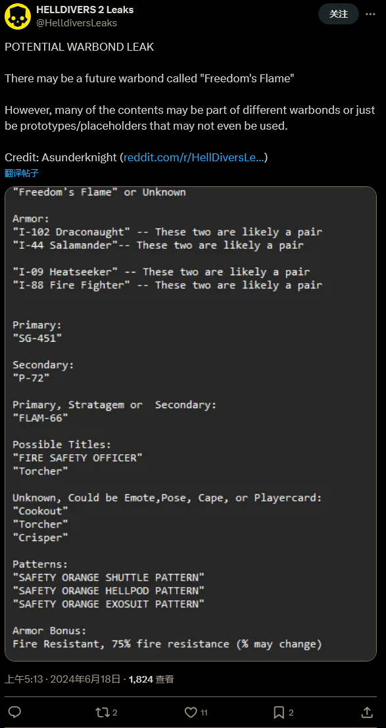This screenshot has width=386, height=728.
Task: Open the three-dot more options menu
Action: 370,14
